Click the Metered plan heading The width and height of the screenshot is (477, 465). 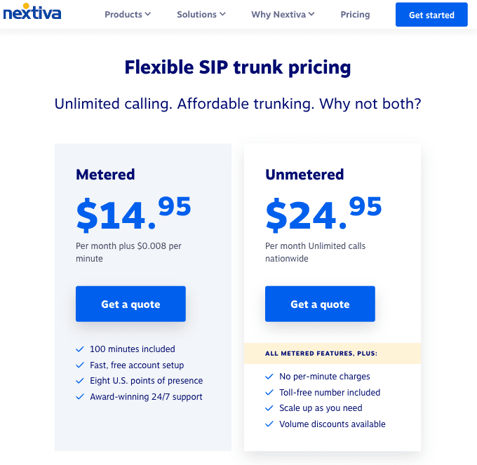pyautogui.click(x=105, y=175)
